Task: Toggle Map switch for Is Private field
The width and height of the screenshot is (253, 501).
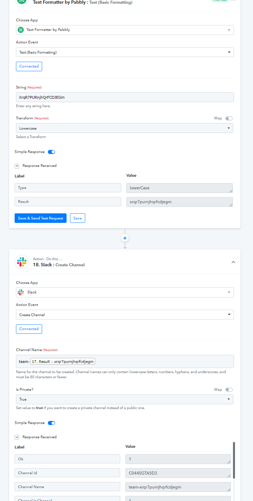Action: [229, 390]
